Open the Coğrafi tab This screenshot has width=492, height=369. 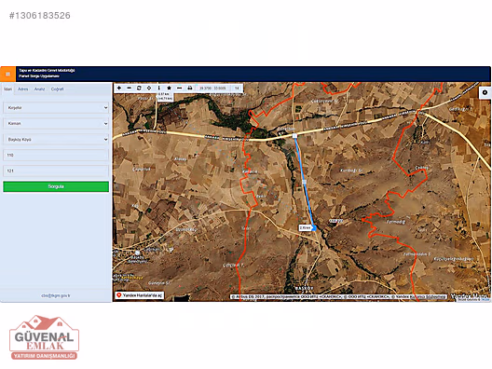(58, 89)
